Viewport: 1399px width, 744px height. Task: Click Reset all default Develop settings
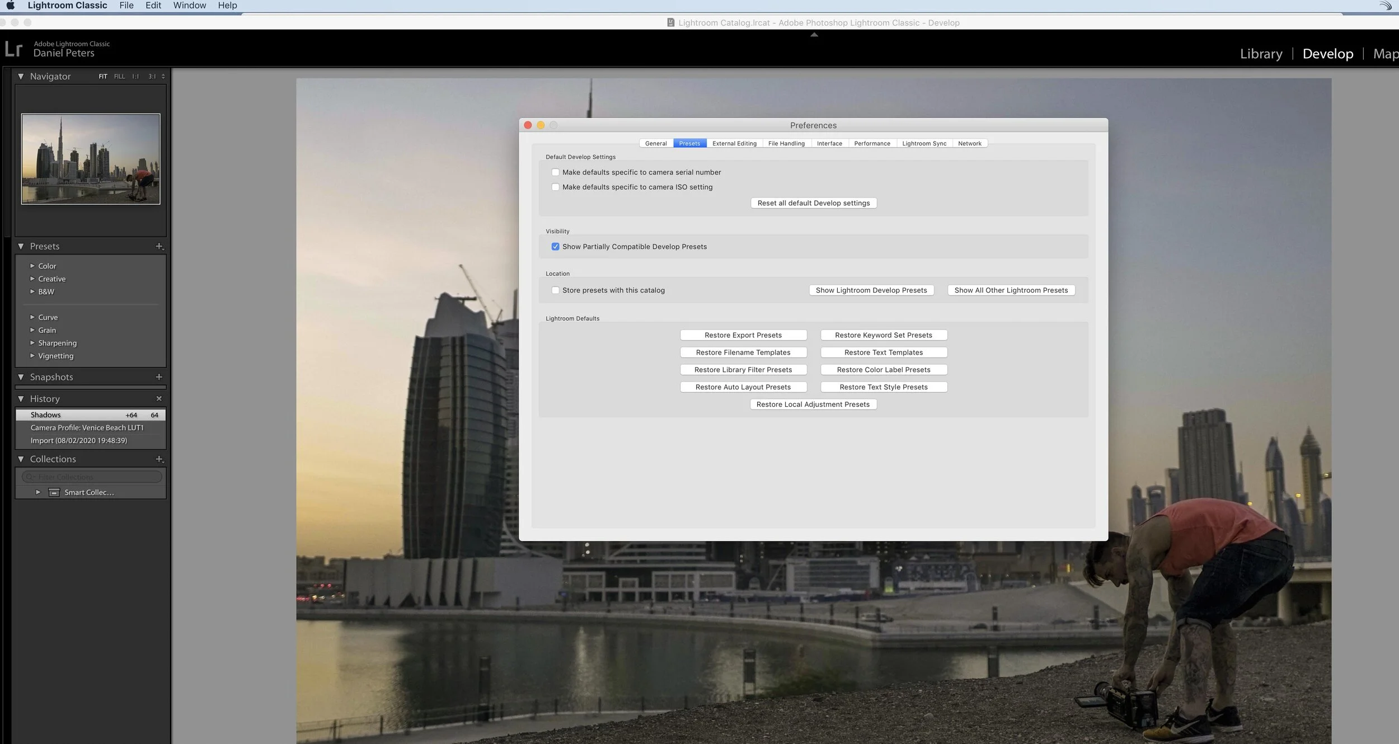813,203
